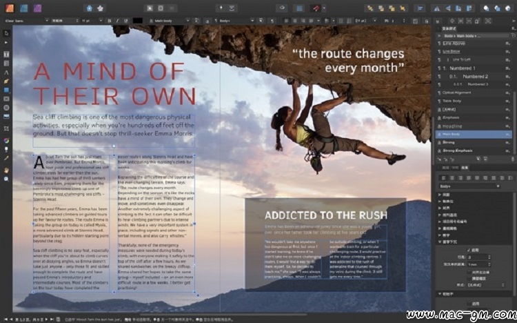Uncheck the drop caps 启用 checkbox
The height and width of the screenshot is (323, 517).
pyautogui.click(x=469, y=250)
